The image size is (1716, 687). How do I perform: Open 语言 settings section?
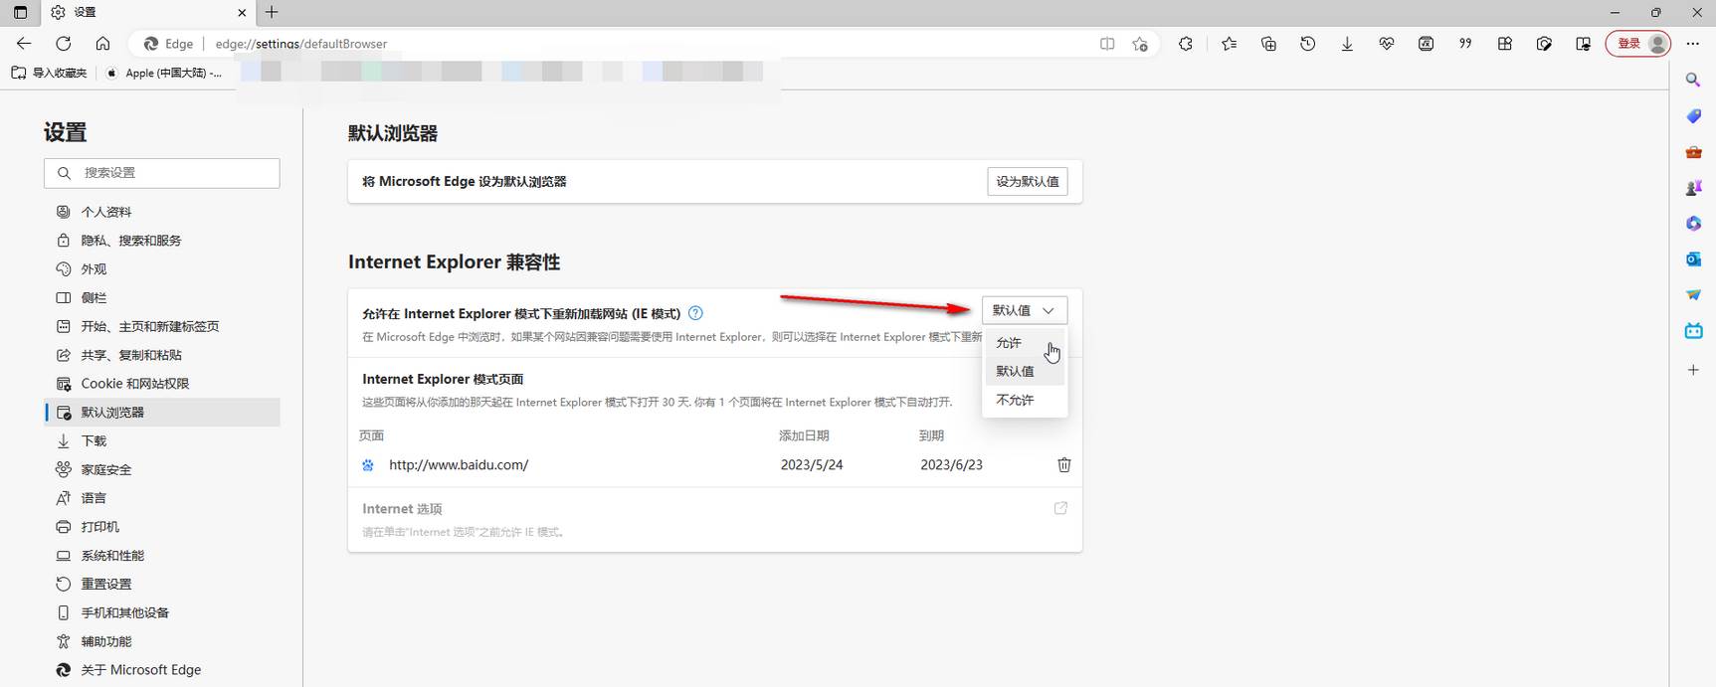[163, 498]
